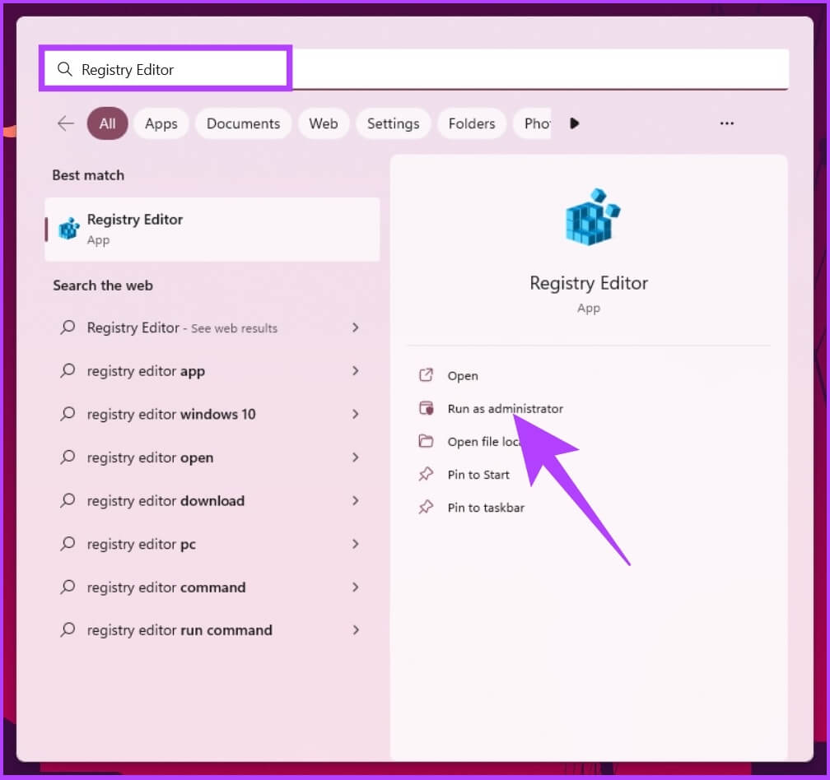The width and height of the screenshot is (830, 780).
Task: Click 'registry editor open' suggestion text
Action: point(150,457)
